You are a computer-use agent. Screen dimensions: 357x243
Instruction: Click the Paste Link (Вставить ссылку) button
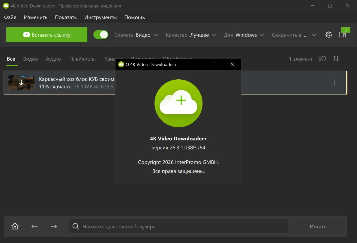47,34
